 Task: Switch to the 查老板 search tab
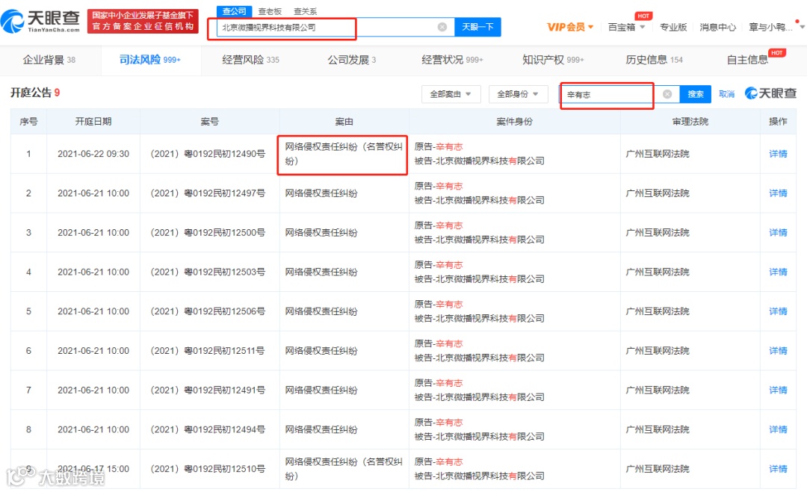[270, 11]
